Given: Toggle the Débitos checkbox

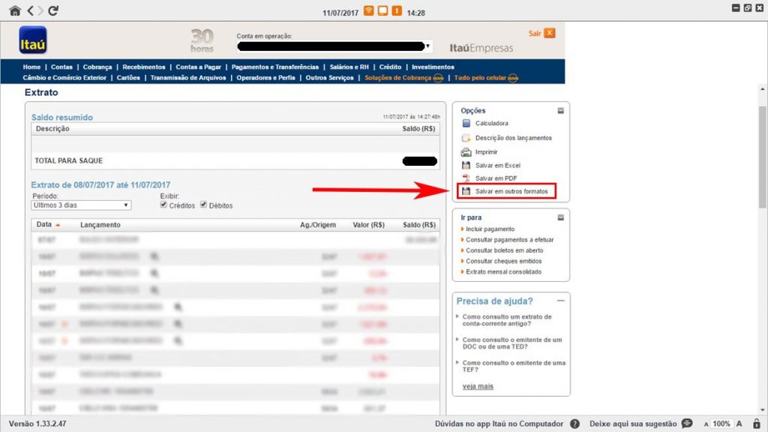Looking at the screenshot, I should tap(203, 205).
